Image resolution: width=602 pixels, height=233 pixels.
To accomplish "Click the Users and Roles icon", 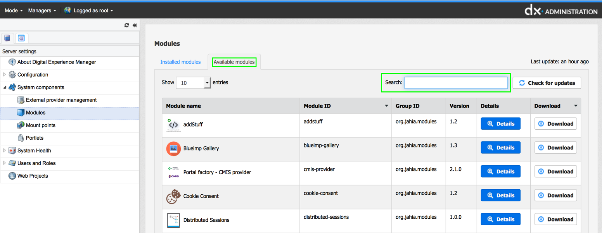I will tap(12, 163).
